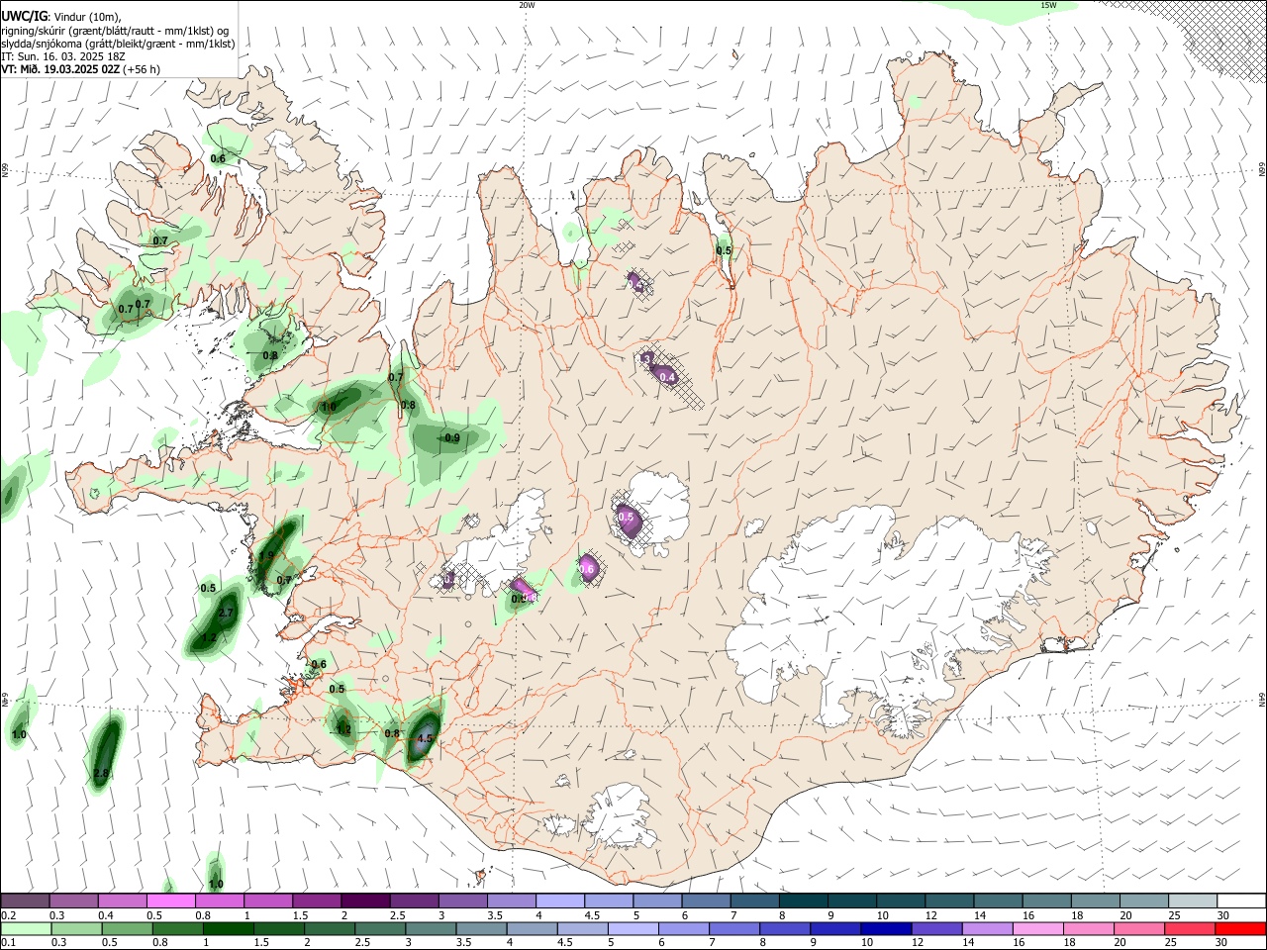Click the navy blue 10 mm rain swatch
The image size is (1267, 950).
coord(885,928)
